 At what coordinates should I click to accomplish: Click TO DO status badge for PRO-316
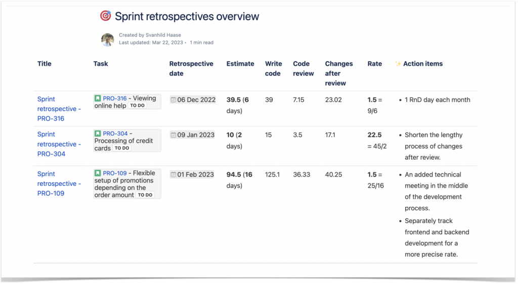tap(137, 106)
